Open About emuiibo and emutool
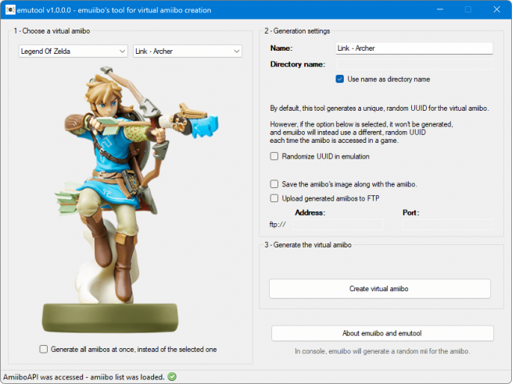512x384 pixels. 382,333
